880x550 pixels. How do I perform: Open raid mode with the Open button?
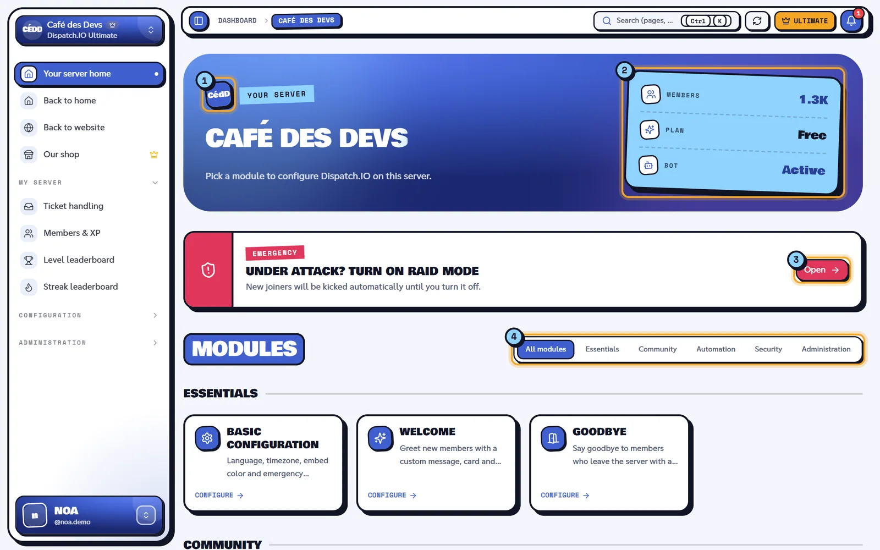point(822,270)
